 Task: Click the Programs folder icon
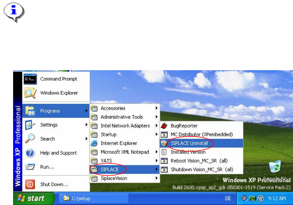[30, 111]
